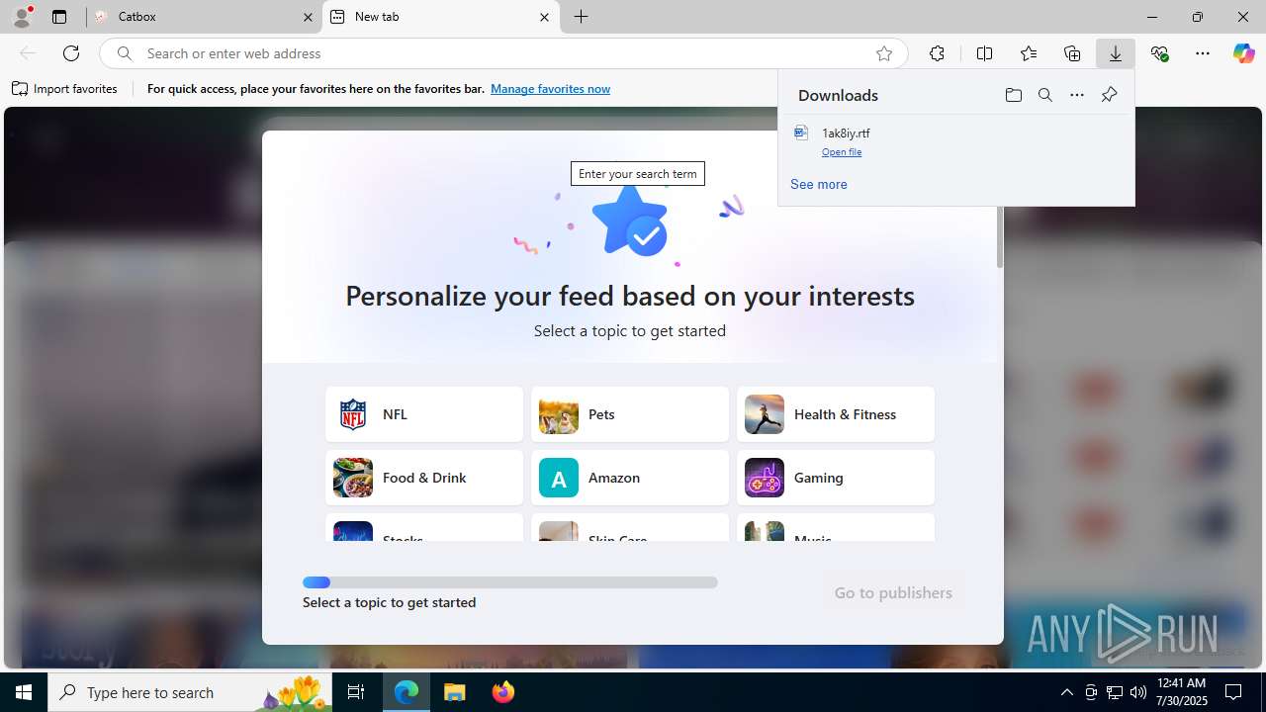Open Browser essentials icon

(1159, 53)
